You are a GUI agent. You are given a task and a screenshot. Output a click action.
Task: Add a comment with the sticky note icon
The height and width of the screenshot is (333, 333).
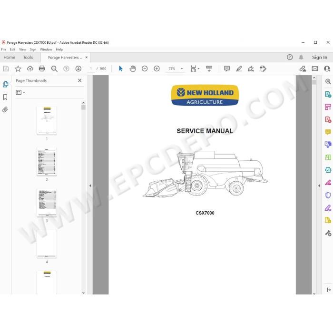point(227,69)
